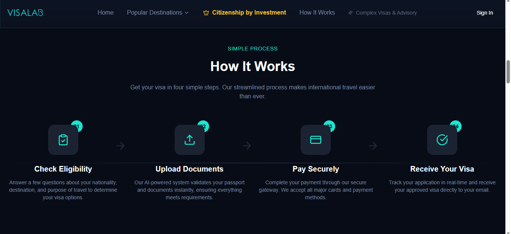Click text about secure payment gateway

pyautogui.click(x=316, y=190)
